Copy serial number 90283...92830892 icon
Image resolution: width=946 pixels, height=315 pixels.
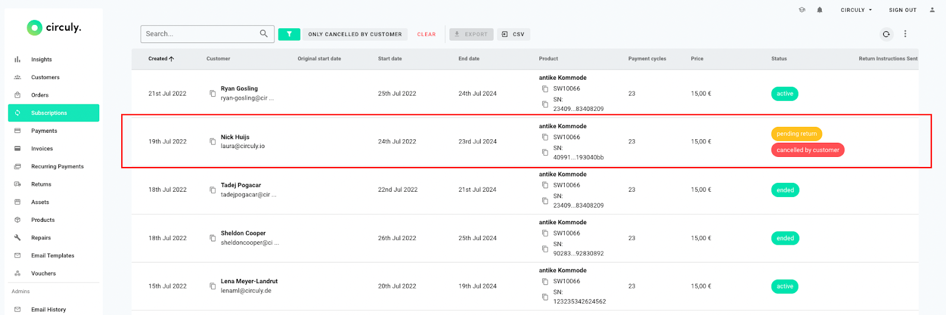point(545,249)
